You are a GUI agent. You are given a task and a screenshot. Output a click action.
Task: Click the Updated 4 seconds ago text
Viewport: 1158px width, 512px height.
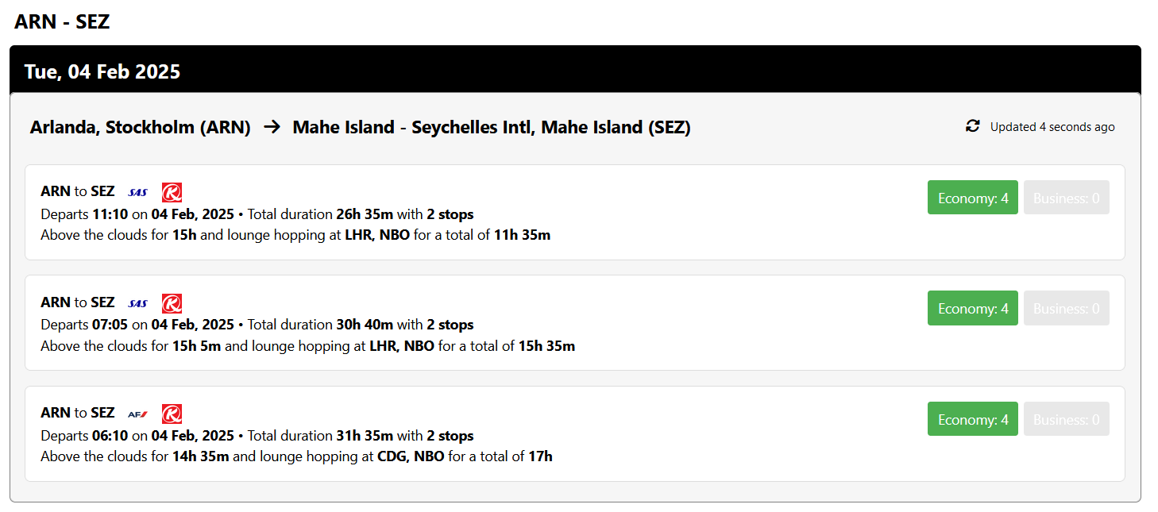(x=1052, y=127)
